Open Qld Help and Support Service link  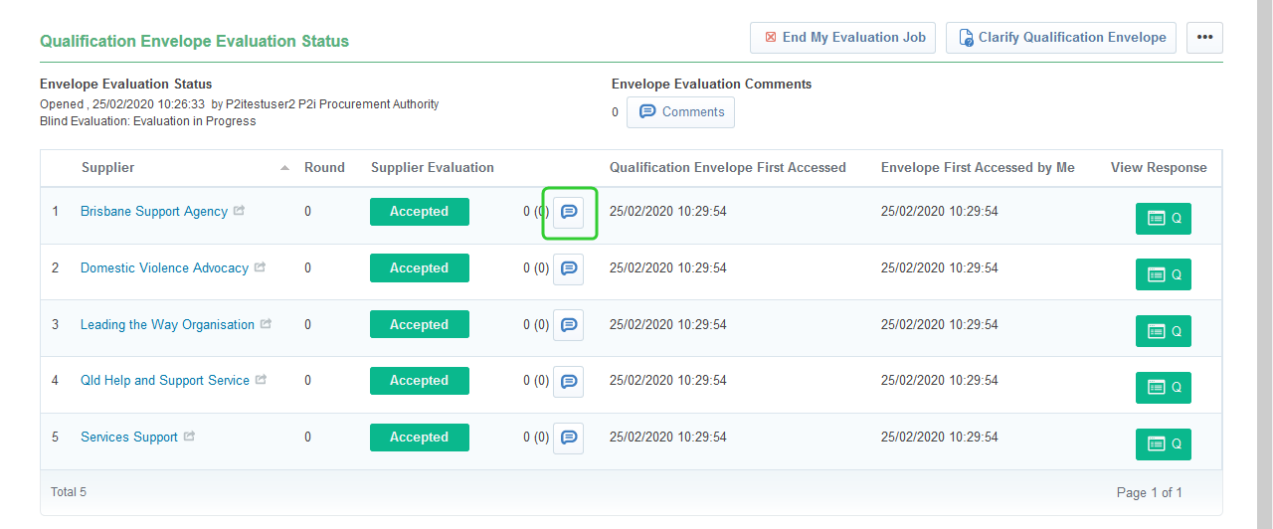pos(165,381)
